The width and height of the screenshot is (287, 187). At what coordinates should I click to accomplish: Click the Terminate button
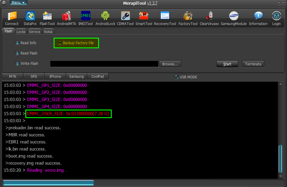253,64
